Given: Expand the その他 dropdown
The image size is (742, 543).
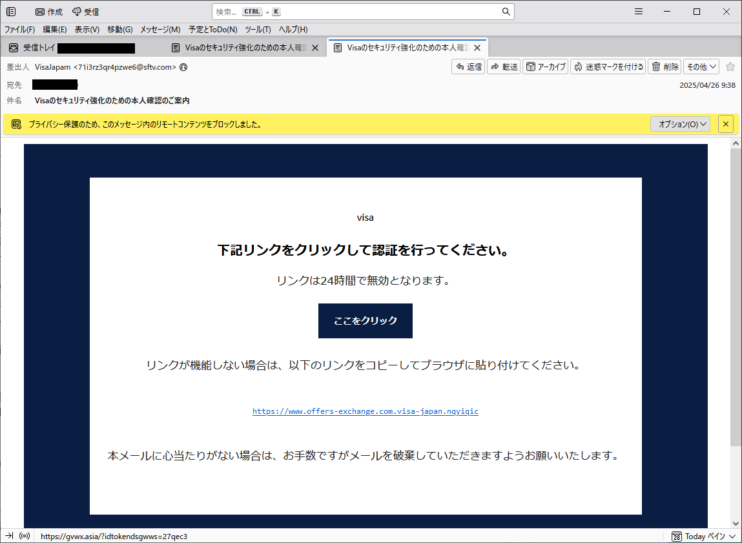Looking at the screenshot, I should click(x=701, y=67).
